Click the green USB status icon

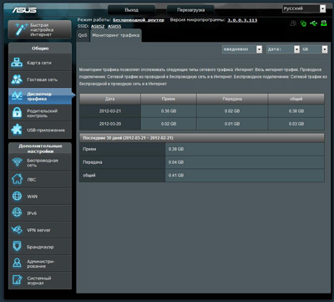(x=313, y=23)
